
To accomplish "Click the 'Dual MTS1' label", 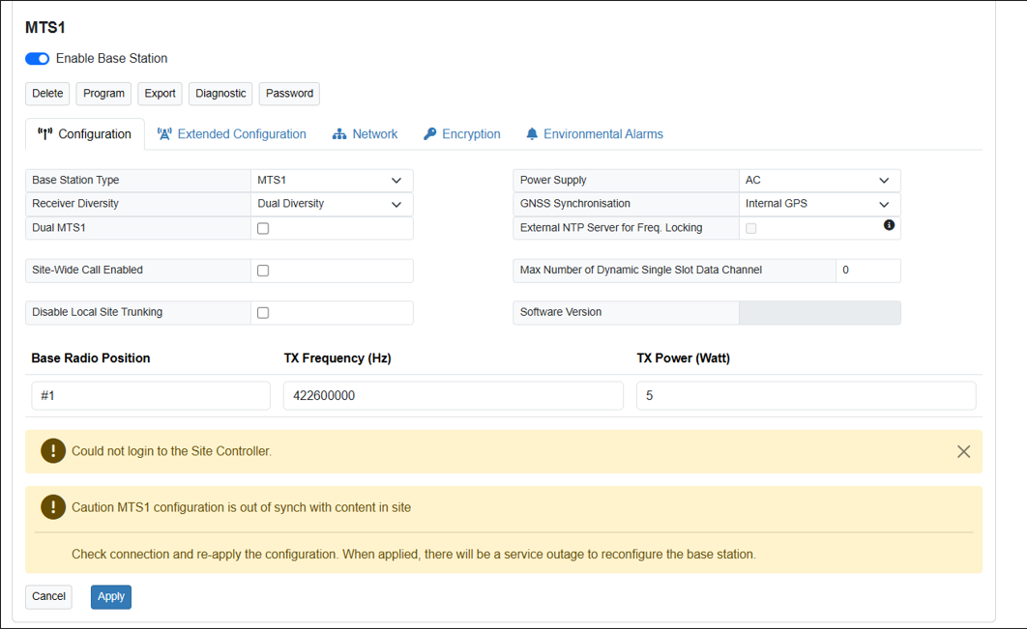I will (59, 228).
